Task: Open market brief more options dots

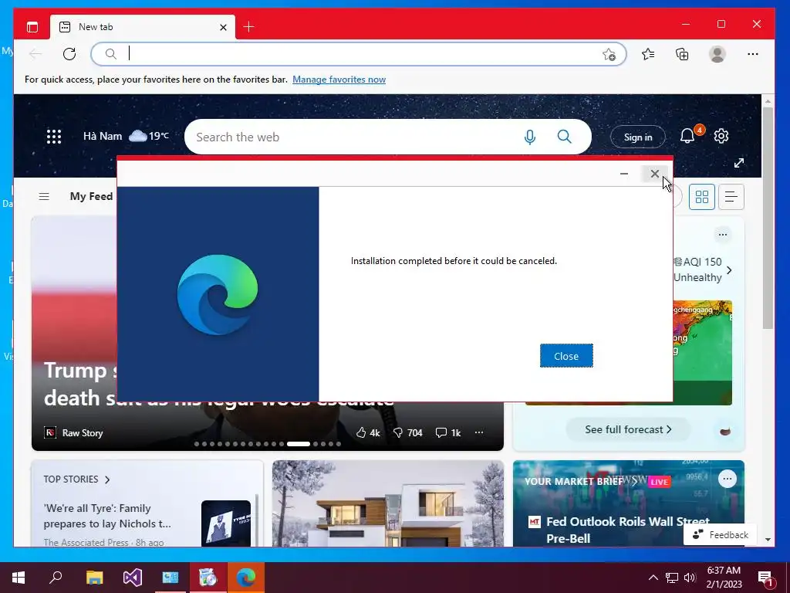Action: (727, 479)
